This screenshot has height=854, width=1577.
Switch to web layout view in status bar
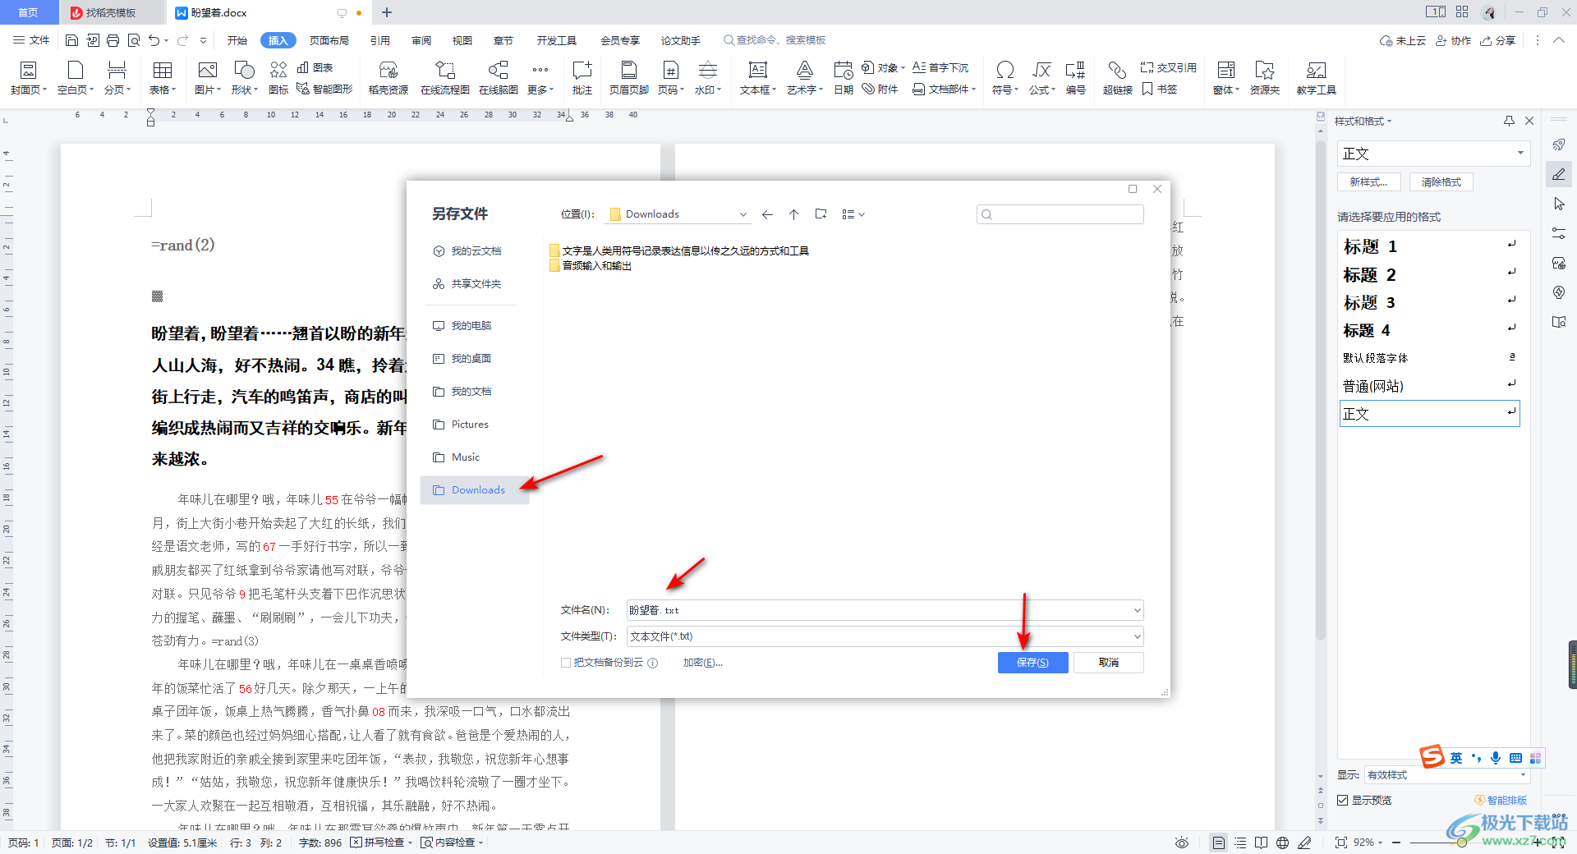pyautogui.click(x=1282, y=843)
